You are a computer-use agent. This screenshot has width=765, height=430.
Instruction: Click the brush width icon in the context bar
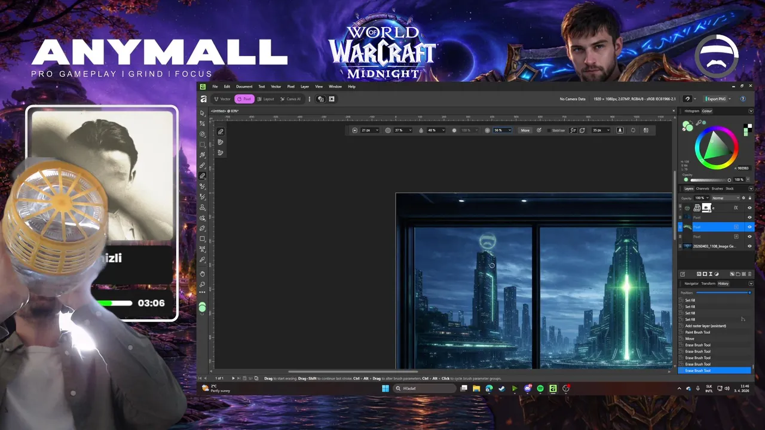pyautogui.click(x=355, y=130)
